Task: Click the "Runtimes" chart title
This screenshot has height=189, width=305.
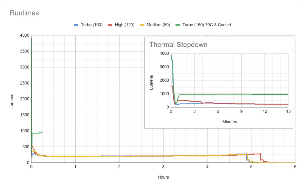Action: pyautogui.click(x=24, y=13)
